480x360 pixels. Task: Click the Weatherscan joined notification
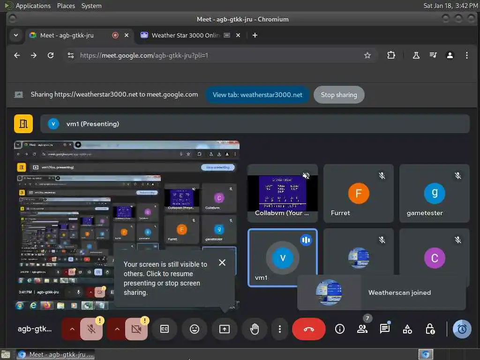pyautogui.click(x=382, y=292)
